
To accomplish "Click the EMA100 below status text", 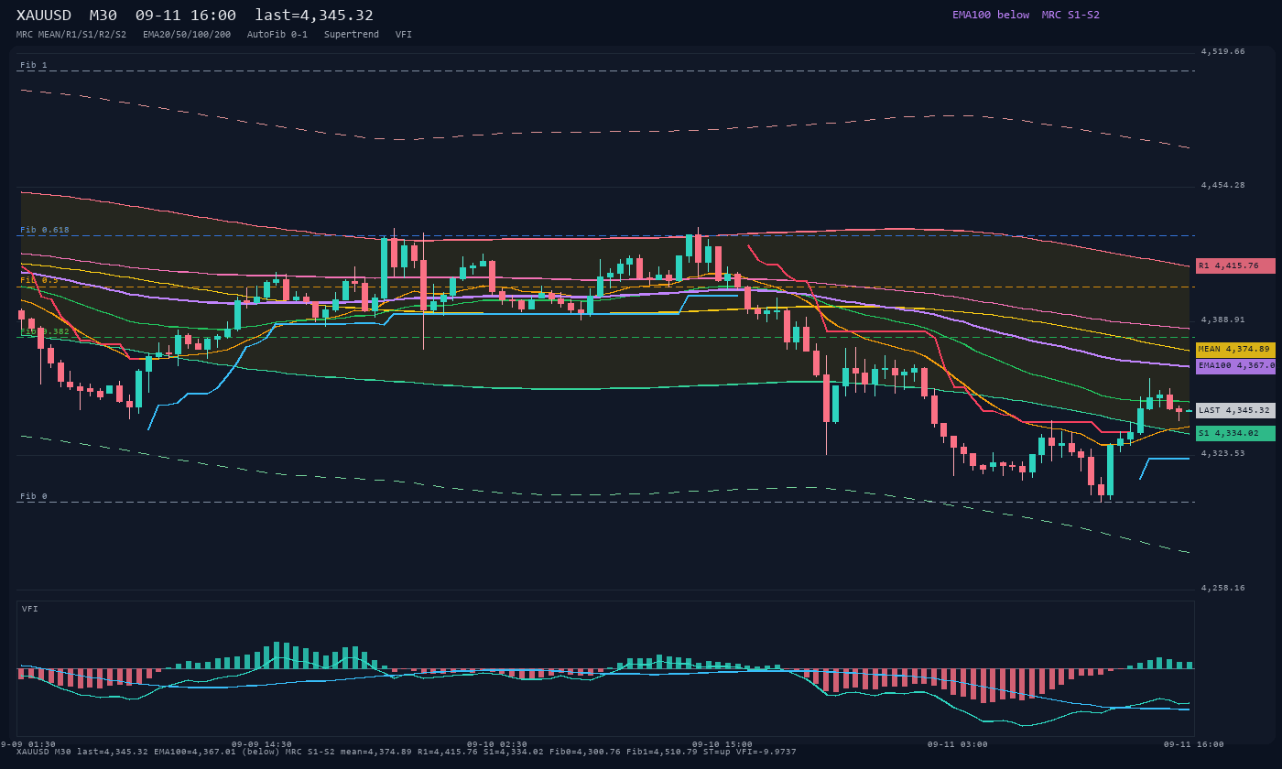I will pos(991,15).
